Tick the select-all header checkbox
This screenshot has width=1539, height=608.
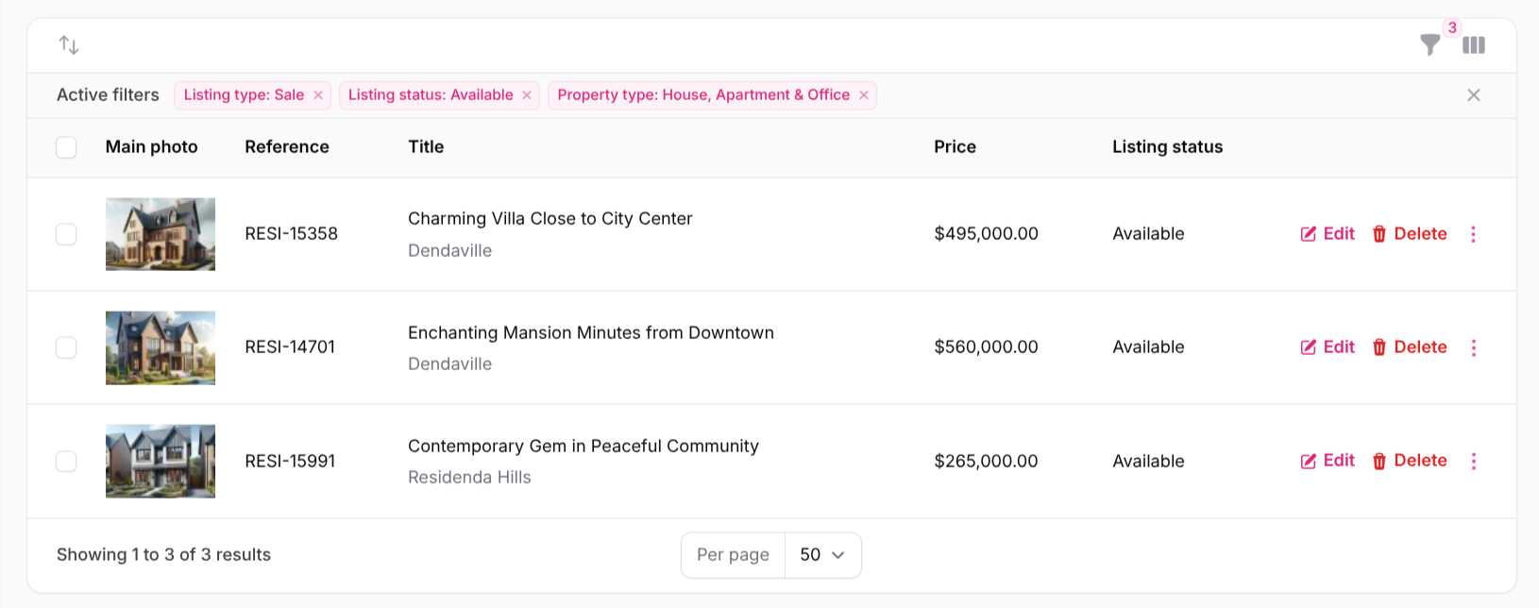pyautogui.click(x=66, y=147)
